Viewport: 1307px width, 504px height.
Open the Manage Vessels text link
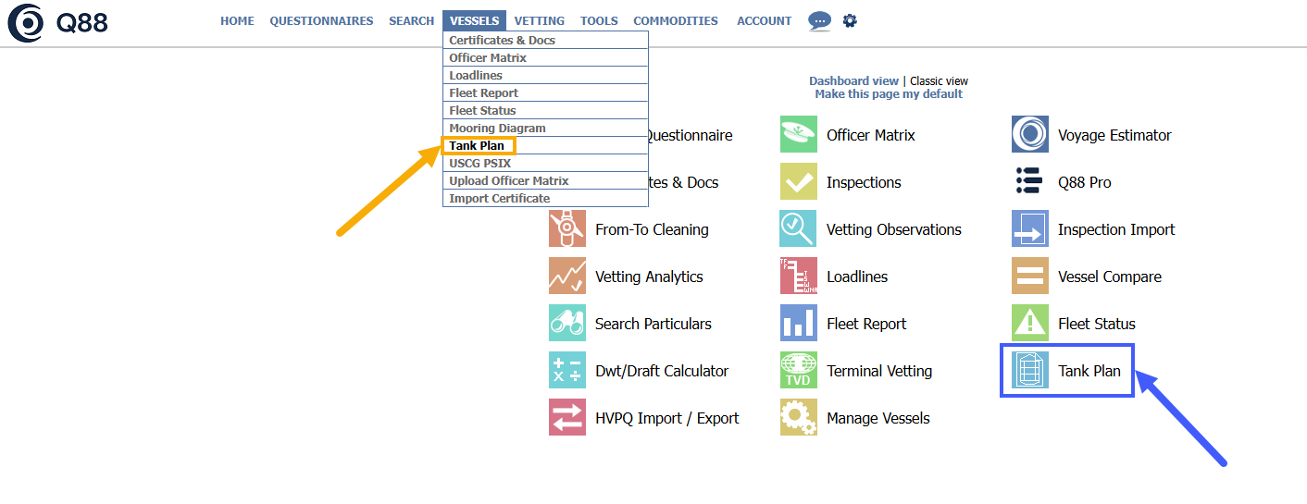pyautogui.click(x=878, y=418)
